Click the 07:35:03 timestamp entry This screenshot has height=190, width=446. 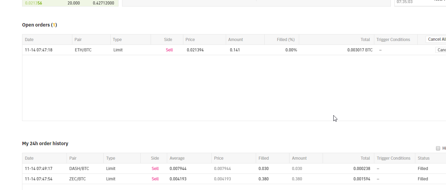click(x=404, y=2)
